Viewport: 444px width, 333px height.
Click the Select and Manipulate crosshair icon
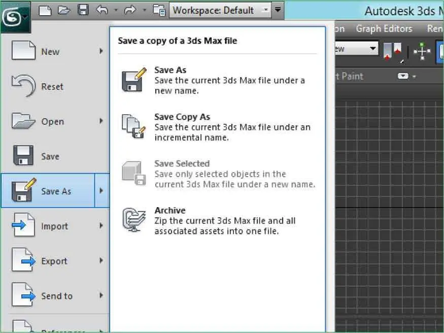pos(422,51)
